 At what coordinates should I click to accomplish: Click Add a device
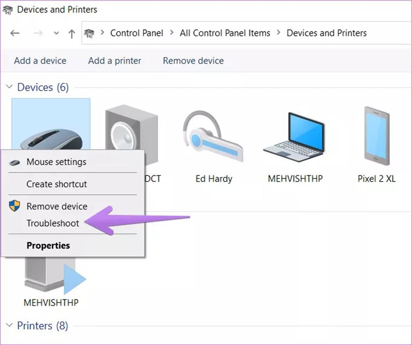(x=40, y=61)
